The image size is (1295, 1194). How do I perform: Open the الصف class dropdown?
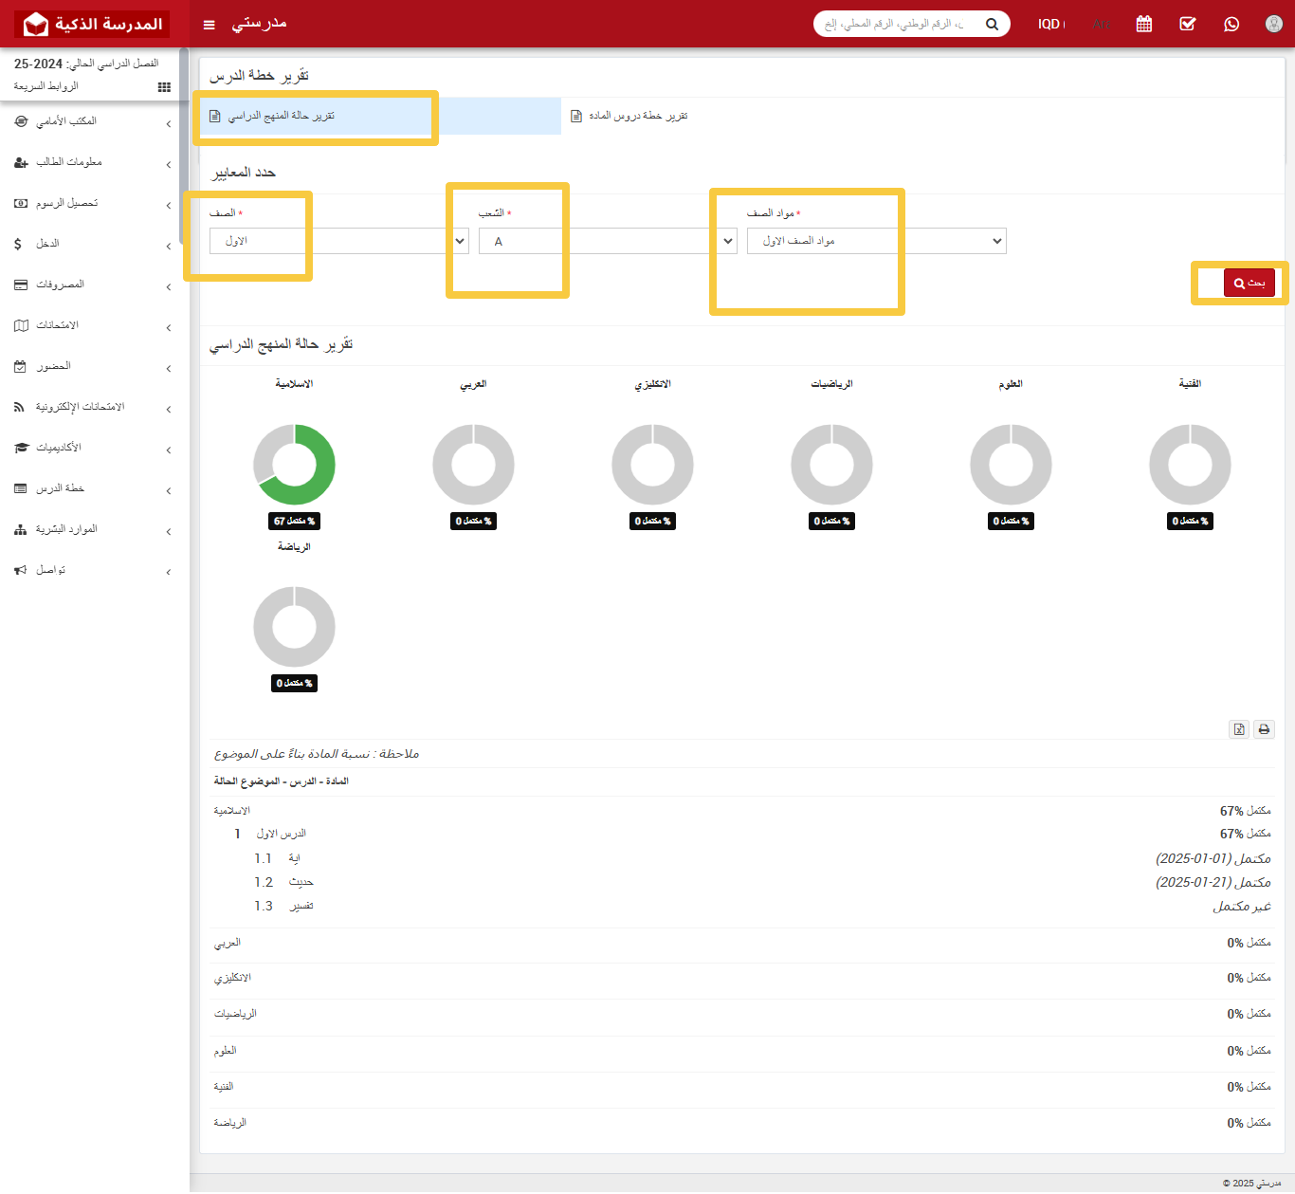pyautogui.click(x=338, y=241)
